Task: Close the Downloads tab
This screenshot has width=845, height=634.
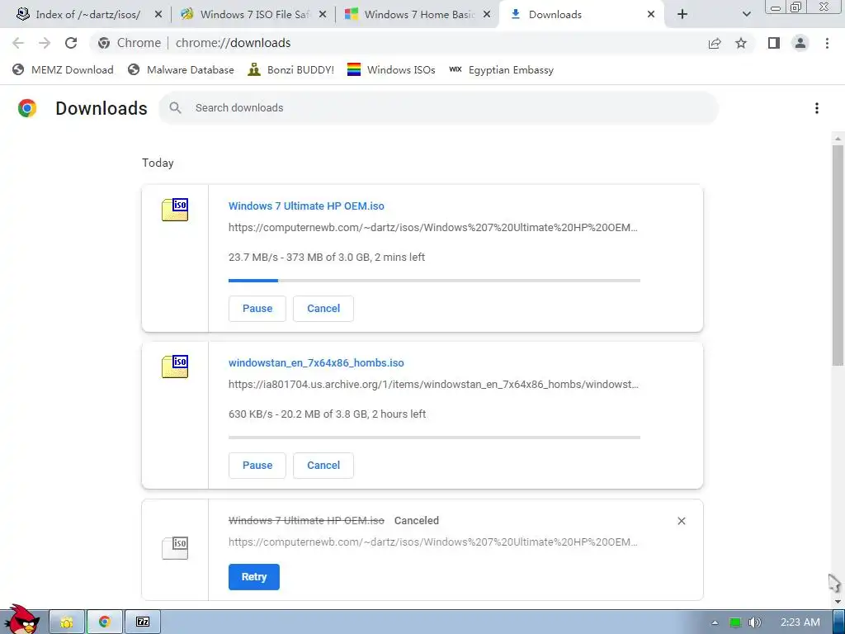Action: [x=651, y=15]
